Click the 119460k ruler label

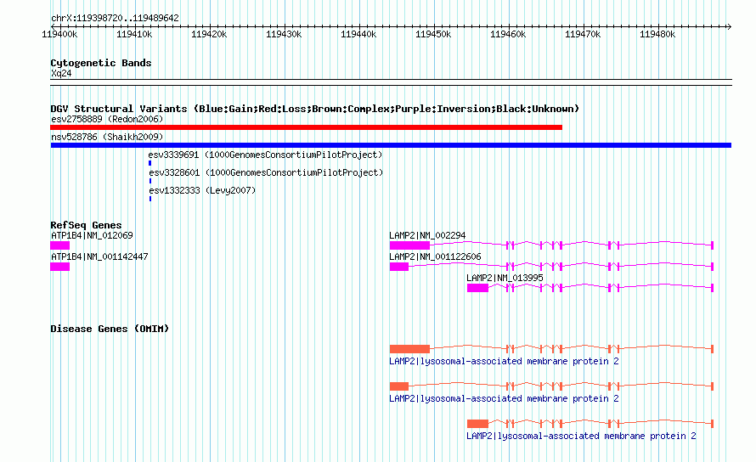click(x=508, y=34)
